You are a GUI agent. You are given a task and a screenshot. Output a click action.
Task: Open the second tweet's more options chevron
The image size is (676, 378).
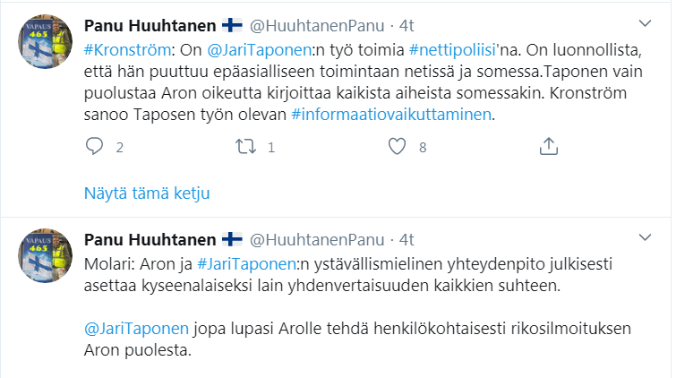pyautogui.click(x=645, y=239)
